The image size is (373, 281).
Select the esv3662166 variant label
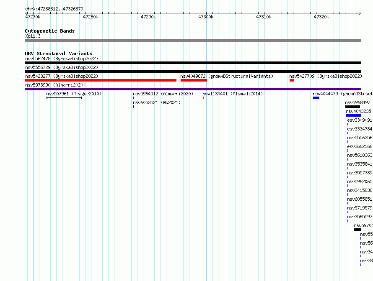(360, 146)
